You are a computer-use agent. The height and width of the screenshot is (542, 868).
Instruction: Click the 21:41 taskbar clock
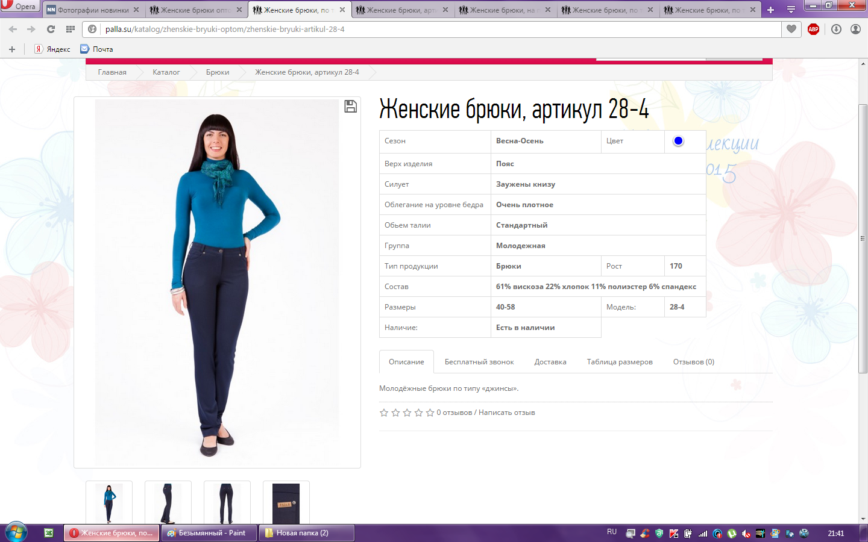point(836,534)
